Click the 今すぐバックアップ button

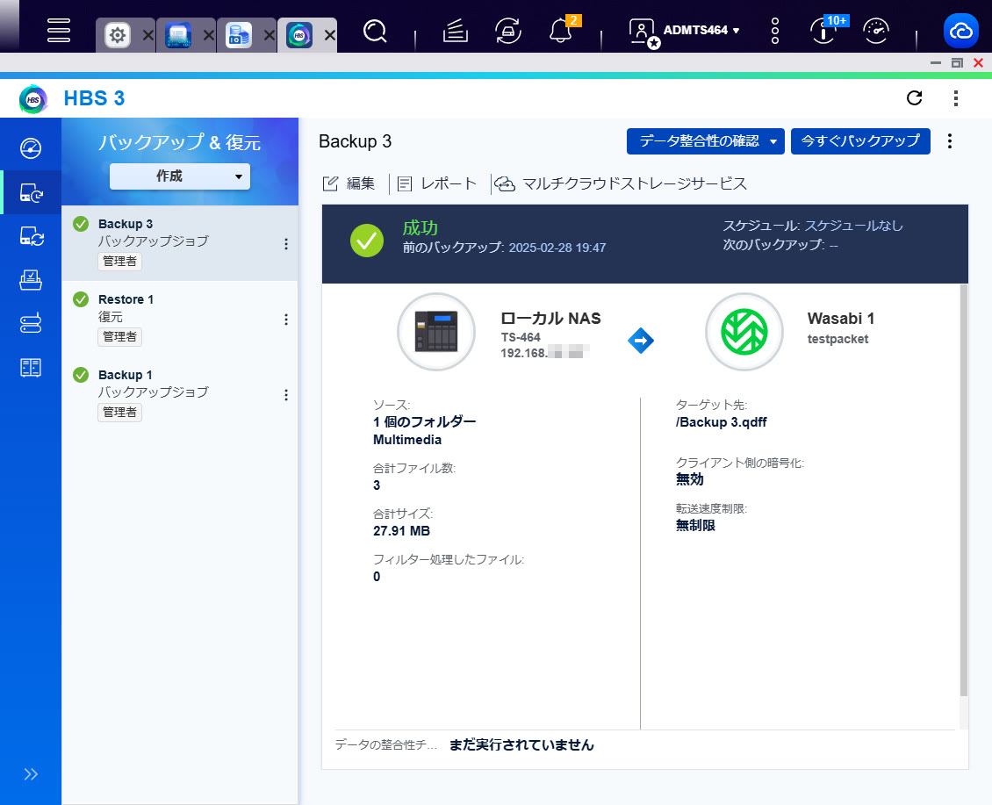[860, 141]
